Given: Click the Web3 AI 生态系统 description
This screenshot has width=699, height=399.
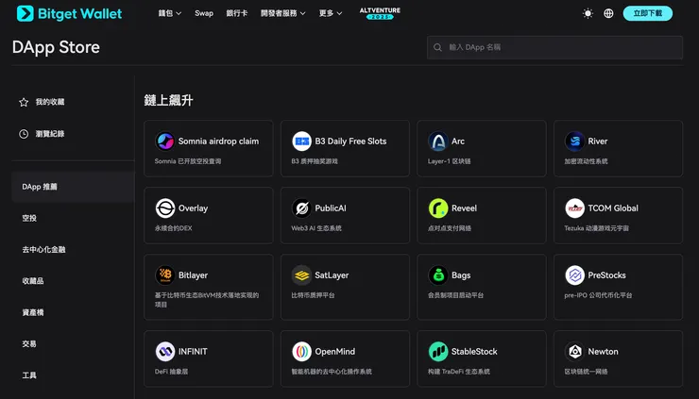Looking at the screenshot, I should (x=316, y=228).
